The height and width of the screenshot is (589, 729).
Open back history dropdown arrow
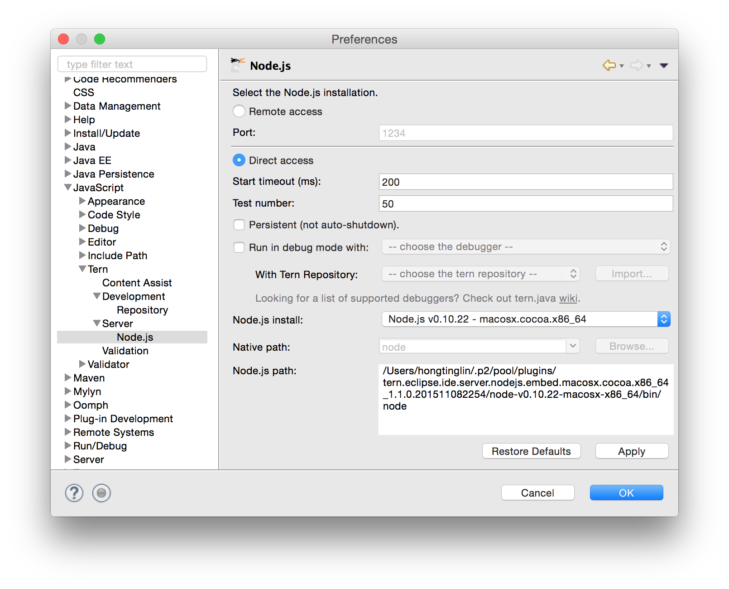coord(622,66)
